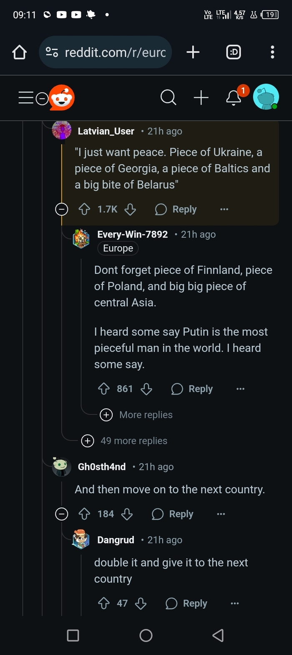This screenshot has width=292, height=655.
Task: Open Reddit search
Action: click(169, 97)
